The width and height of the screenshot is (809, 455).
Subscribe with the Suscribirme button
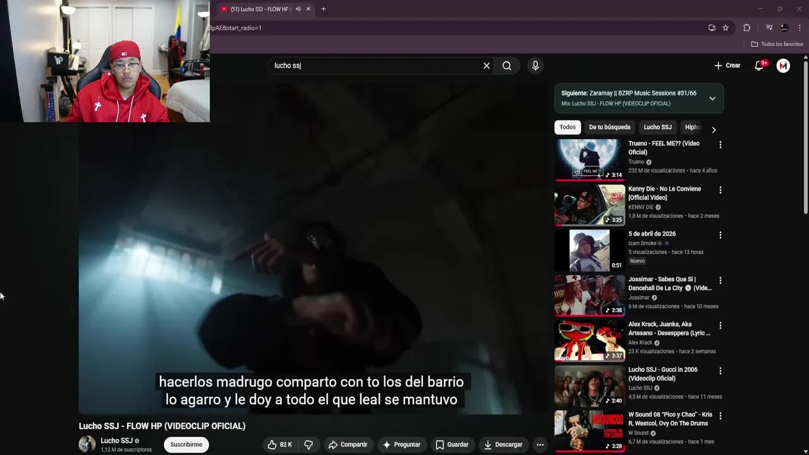[x=186, y=445]
